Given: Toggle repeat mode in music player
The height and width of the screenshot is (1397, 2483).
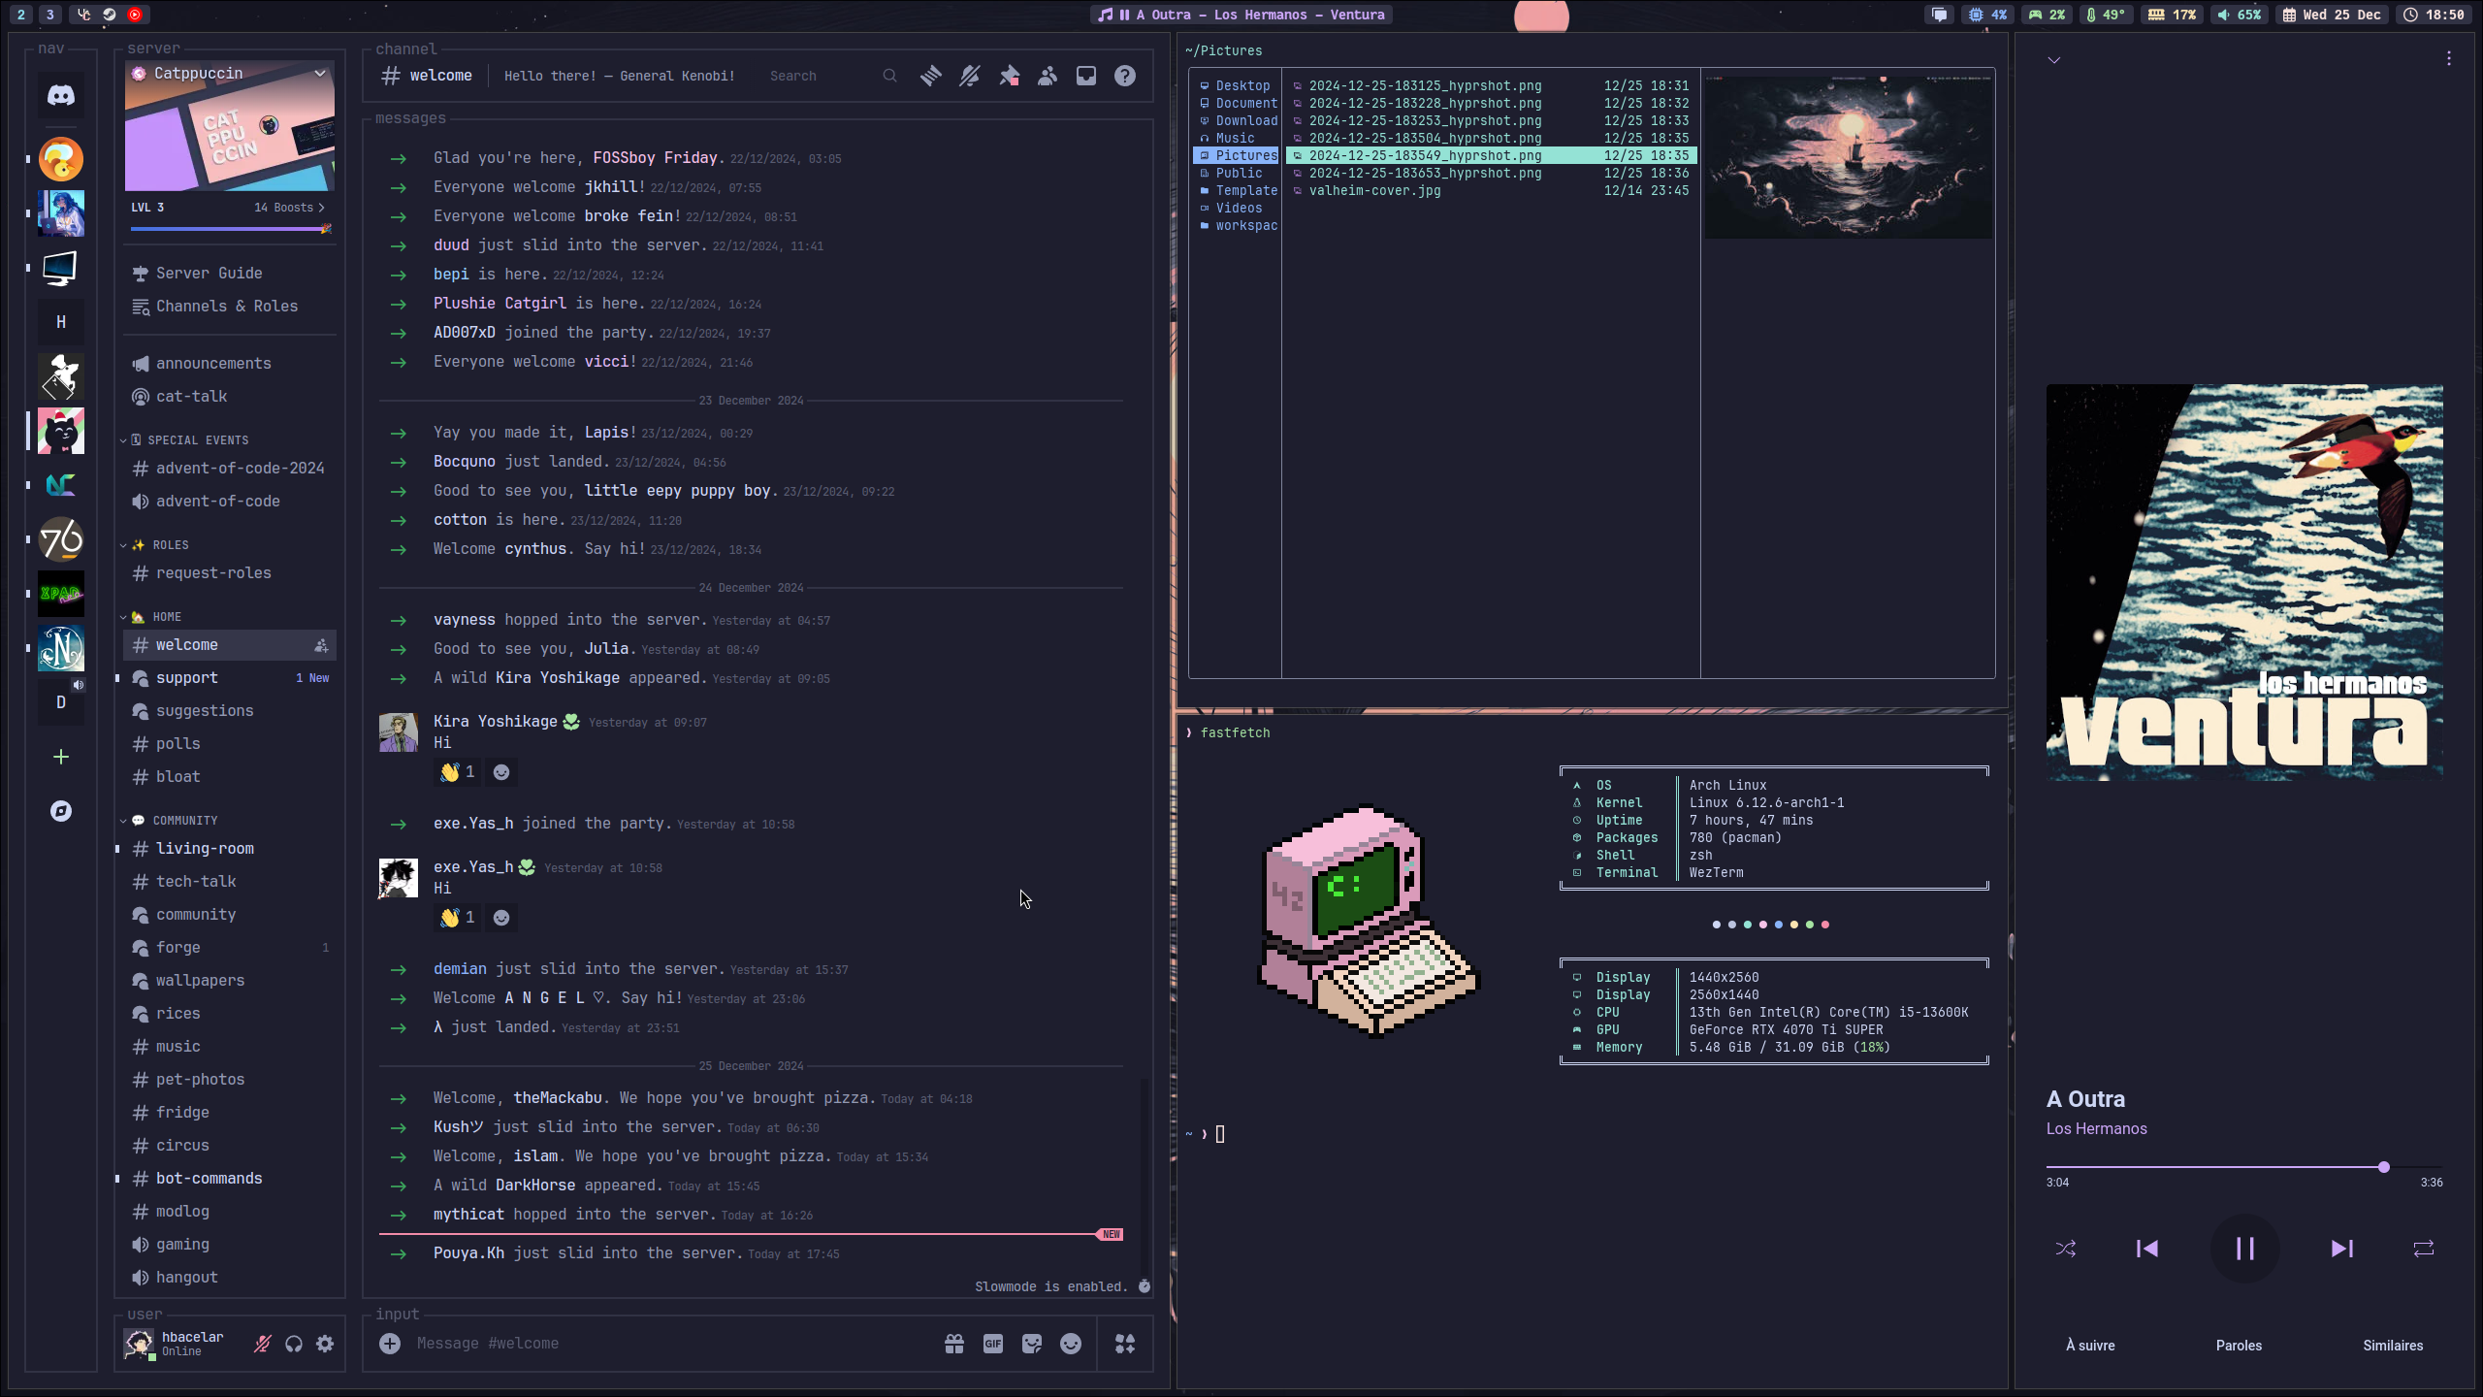Looking at the screenshot, I should click(2424, 1249).
